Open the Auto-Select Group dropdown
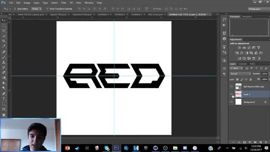This screenshot has height=152, width=270. click(36, 9)
